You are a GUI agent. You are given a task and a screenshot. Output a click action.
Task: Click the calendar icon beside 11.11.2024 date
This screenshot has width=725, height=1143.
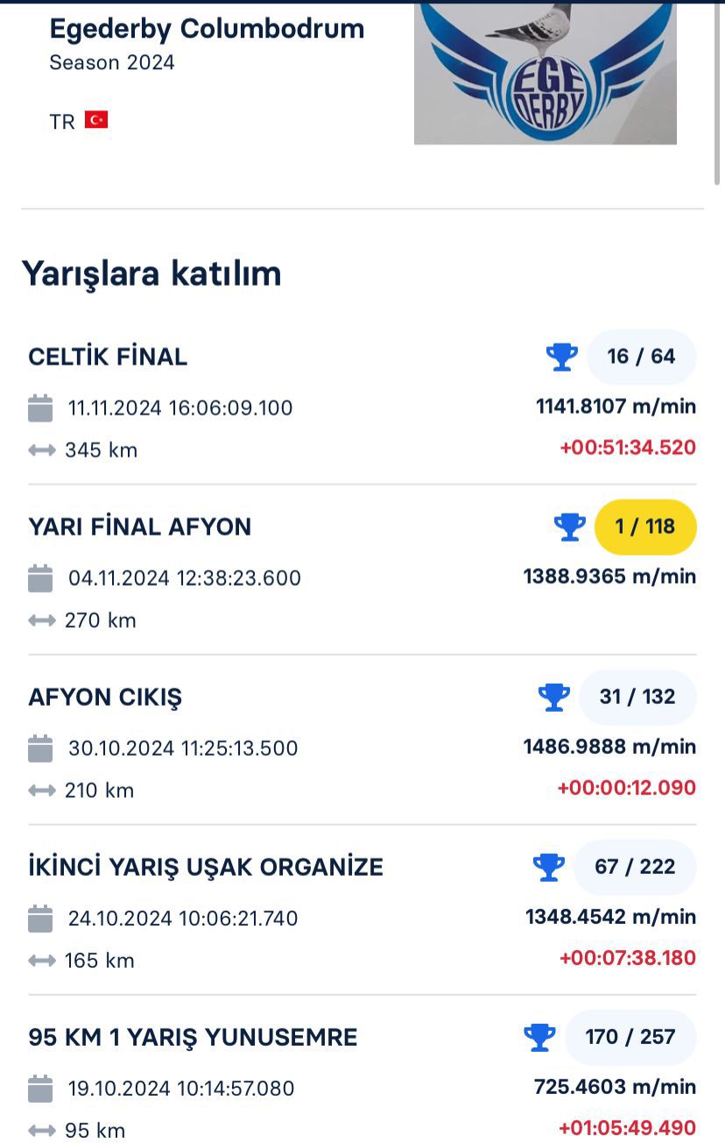(40, 408)
